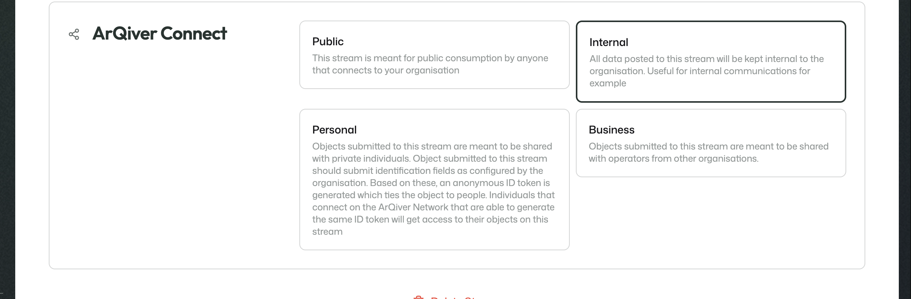
Task: Click the Public card's public consumption description
Action: pyautogui.click(x=430, y=64)
